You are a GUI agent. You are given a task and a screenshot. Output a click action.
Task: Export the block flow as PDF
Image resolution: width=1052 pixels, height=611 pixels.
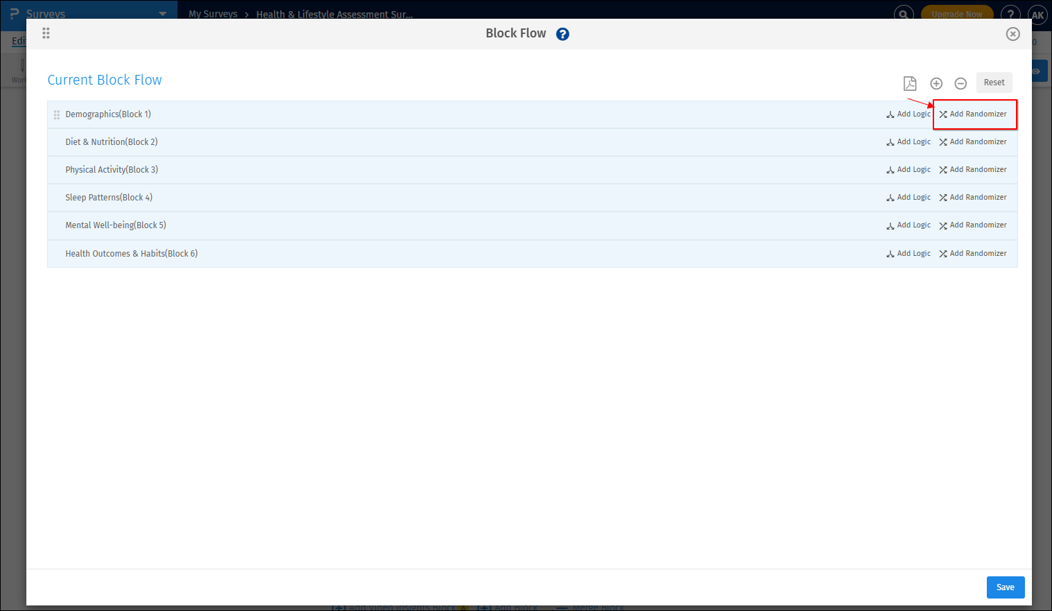(x=910, y=83)
